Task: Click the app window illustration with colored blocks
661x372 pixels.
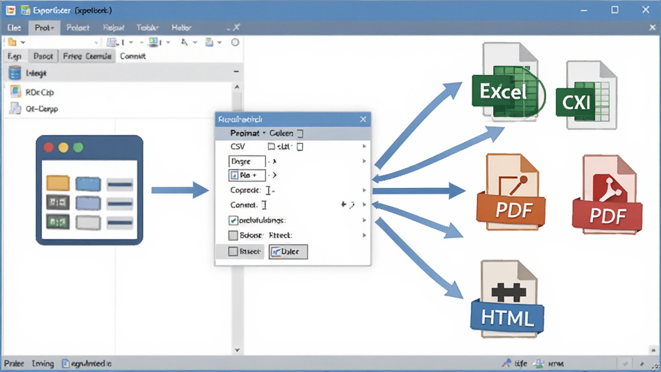Action: pyautogui.click(x=89, y=191)
